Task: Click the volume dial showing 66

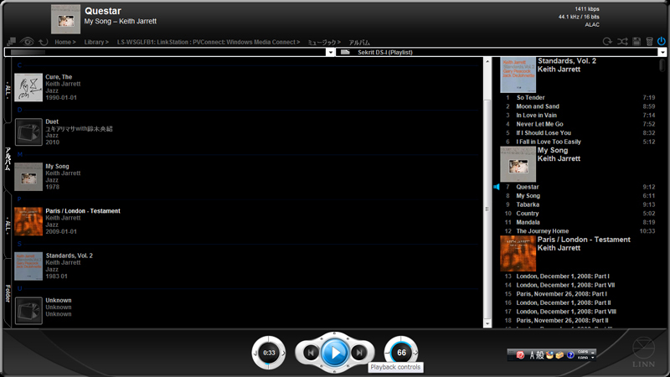Action: coord(401,353)
